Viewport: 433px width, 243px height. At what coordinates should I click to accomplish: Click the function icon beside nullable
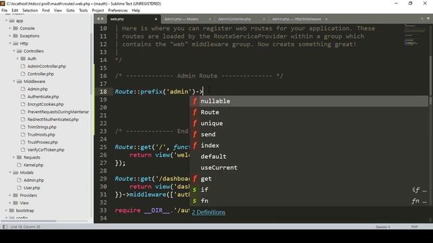(x=195, y=101)
